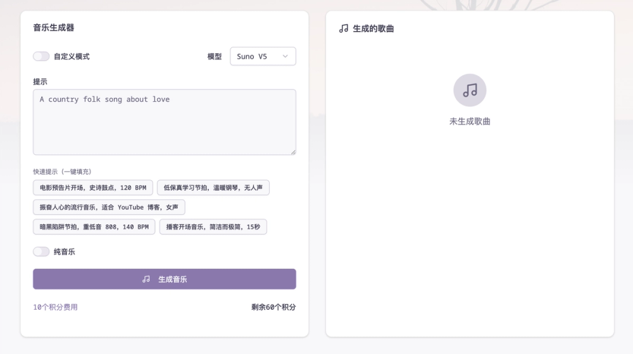Screen dimensions: 633x354
Task: Click the 10个积分费用 credits cost link
Action: click(55, 307)
